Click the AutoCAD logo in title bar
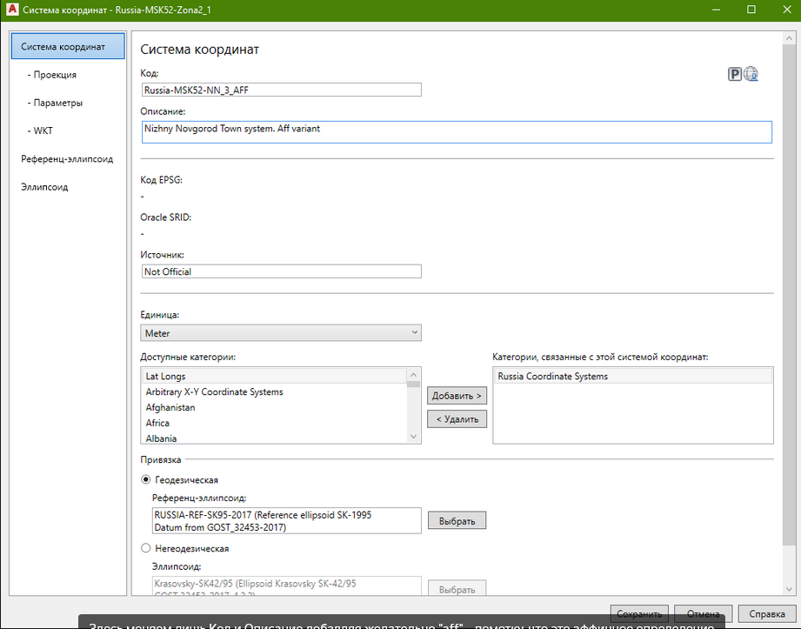 tap(10, 10)
